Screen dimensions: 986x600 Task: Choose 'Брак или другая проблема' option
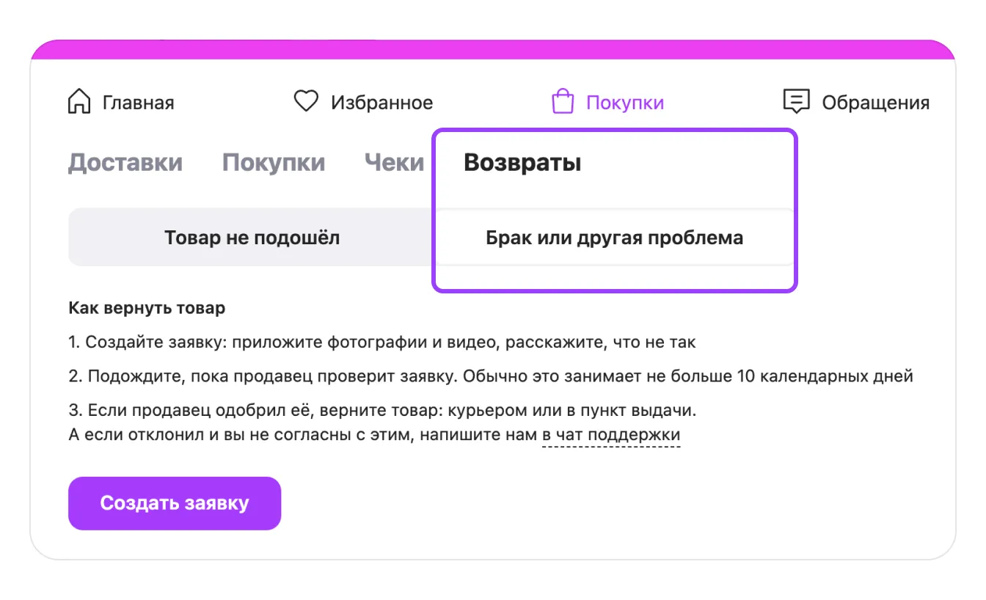click(614, 238)
